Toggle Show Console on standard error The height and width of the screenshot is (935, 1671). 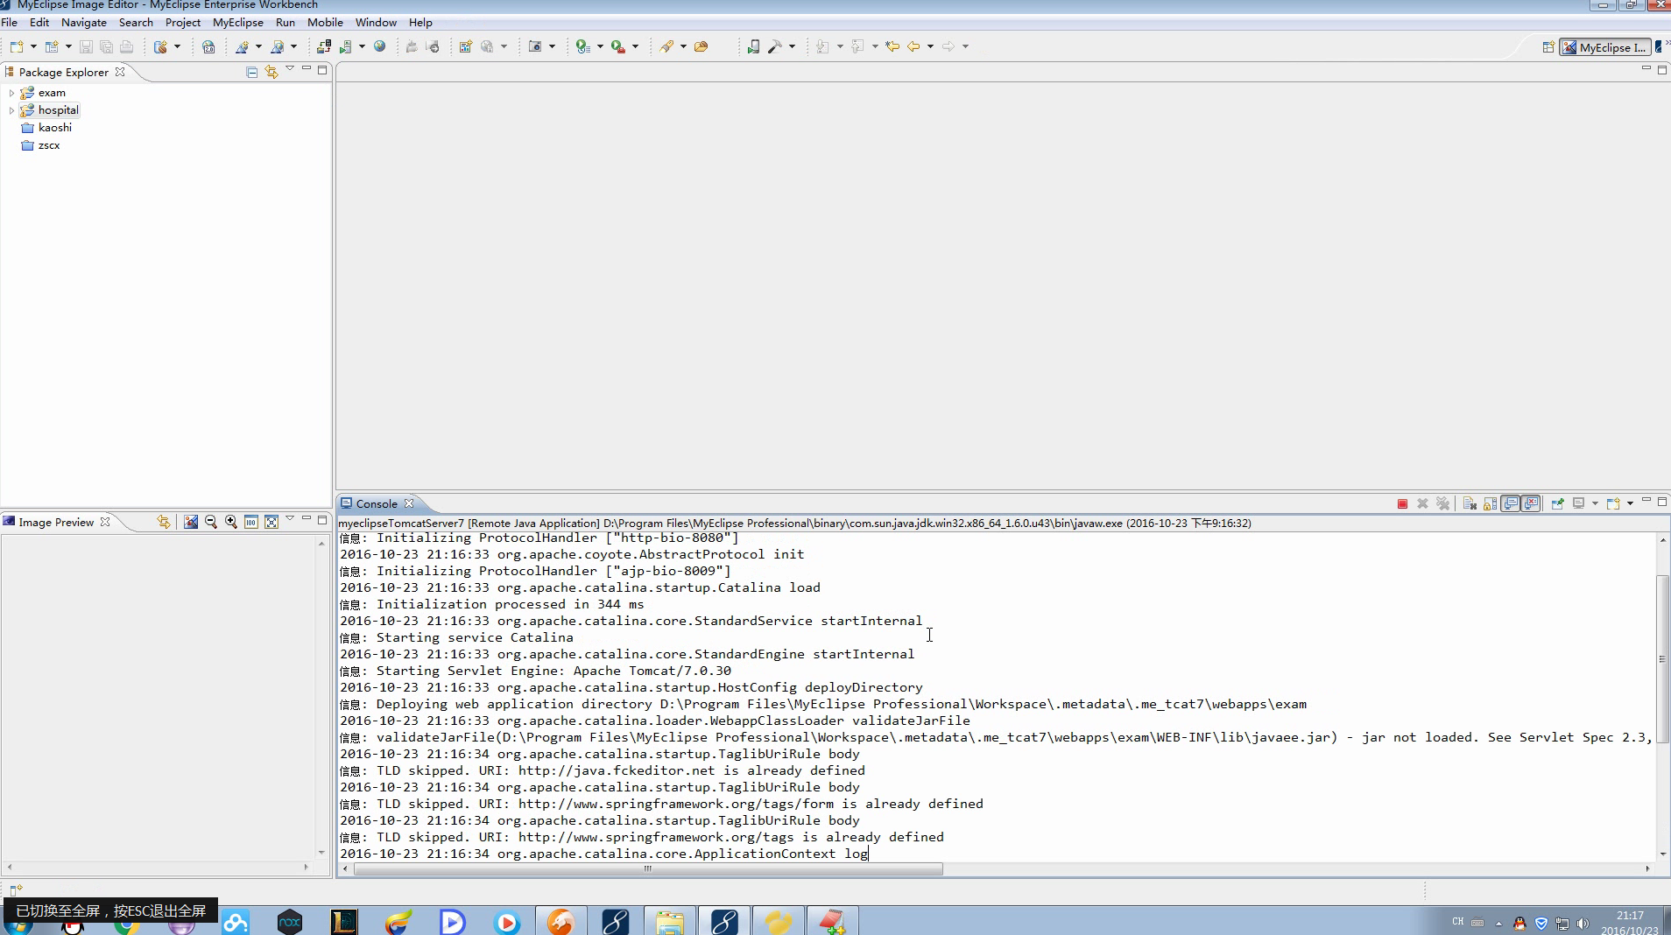1531,503
